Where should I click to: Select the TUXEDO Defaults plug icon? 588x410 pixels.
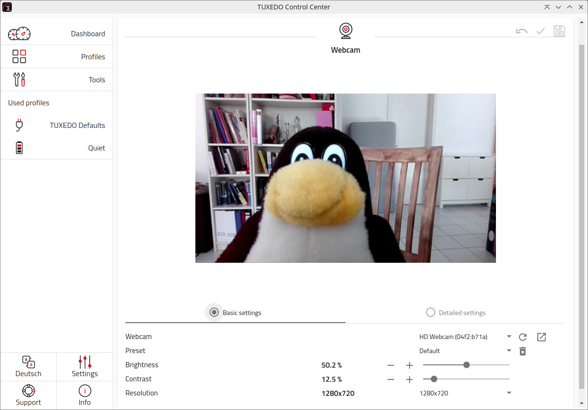[x=19, y=125]
